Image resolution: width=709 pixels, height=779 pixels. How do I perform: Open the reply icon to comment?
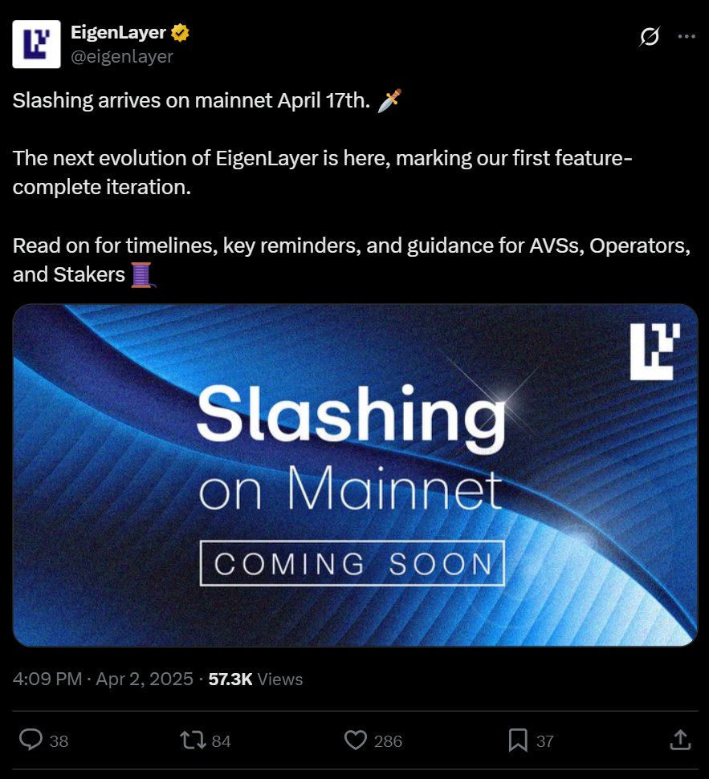coord(31,740)
